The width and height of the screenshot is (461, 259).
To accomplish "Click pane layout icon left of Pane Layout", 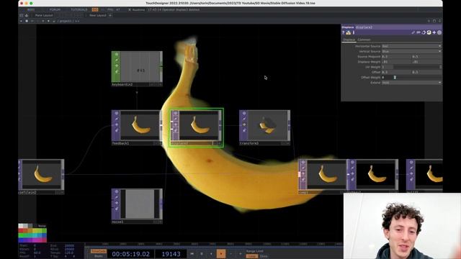I will [21, 15].
